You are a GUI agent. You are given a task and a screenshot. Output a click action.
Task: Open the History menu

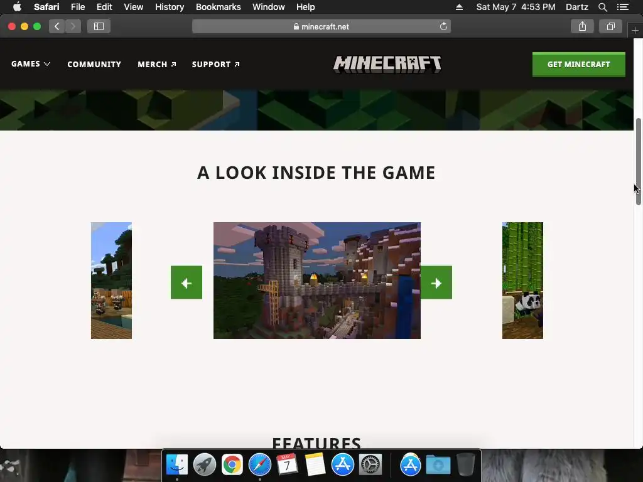pos(170,7)
